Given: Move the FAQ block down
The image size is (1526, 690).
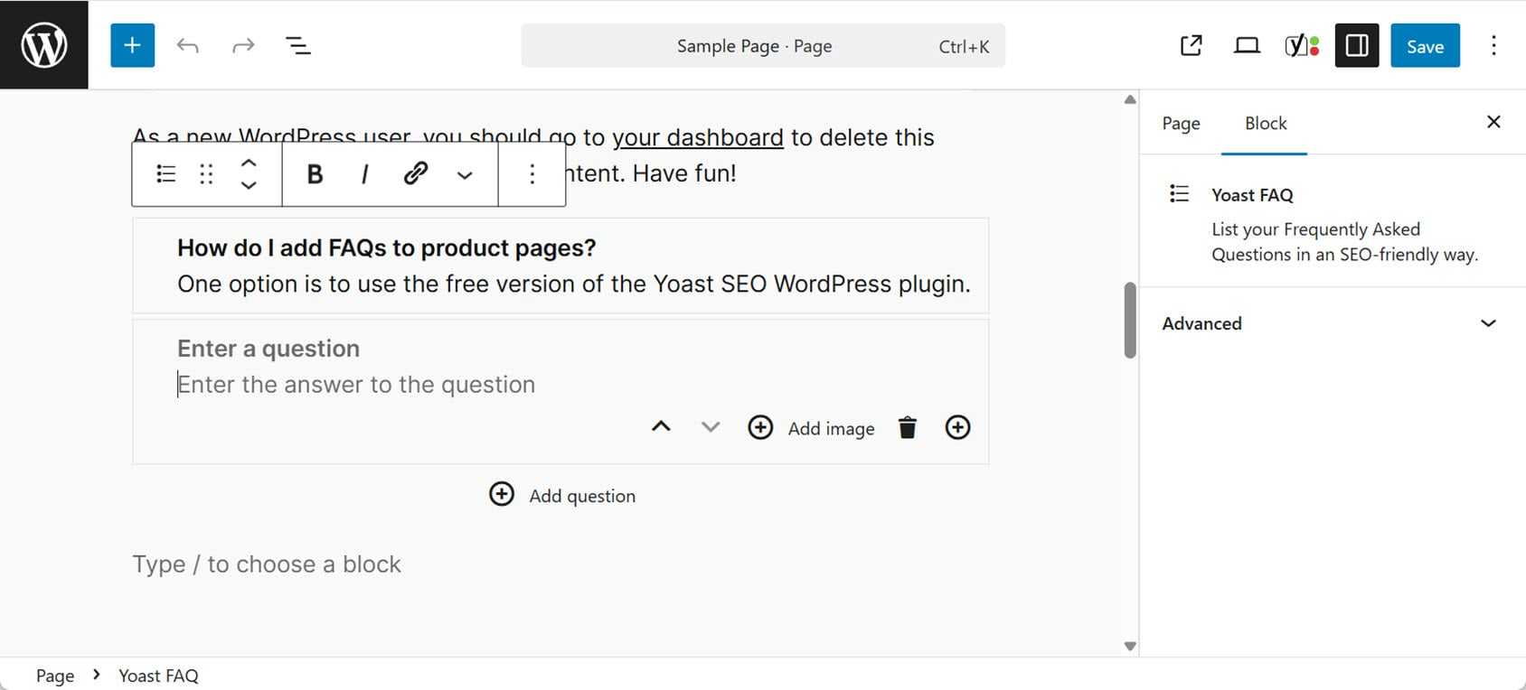Looking at the screenshot, I should click(249, 184).
